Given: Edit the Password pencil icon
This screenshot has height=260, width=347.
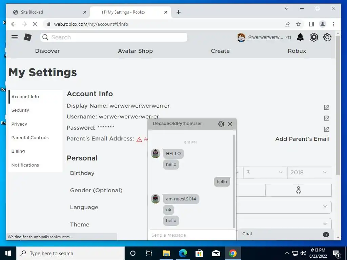Looking at the screenshot, I should pyautogui.click(x=327, y=129).
